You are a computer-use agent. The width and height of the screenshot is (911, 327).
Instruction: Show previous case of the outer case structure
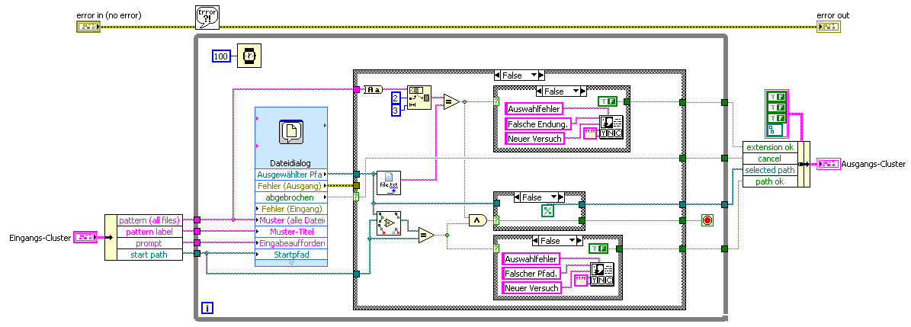coord(497,75)
